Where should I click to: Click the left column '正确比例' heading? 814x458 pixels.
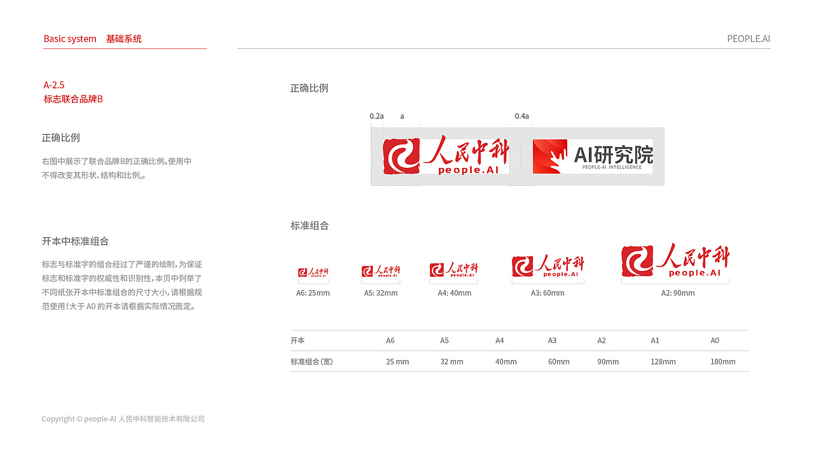click(61, 138)
